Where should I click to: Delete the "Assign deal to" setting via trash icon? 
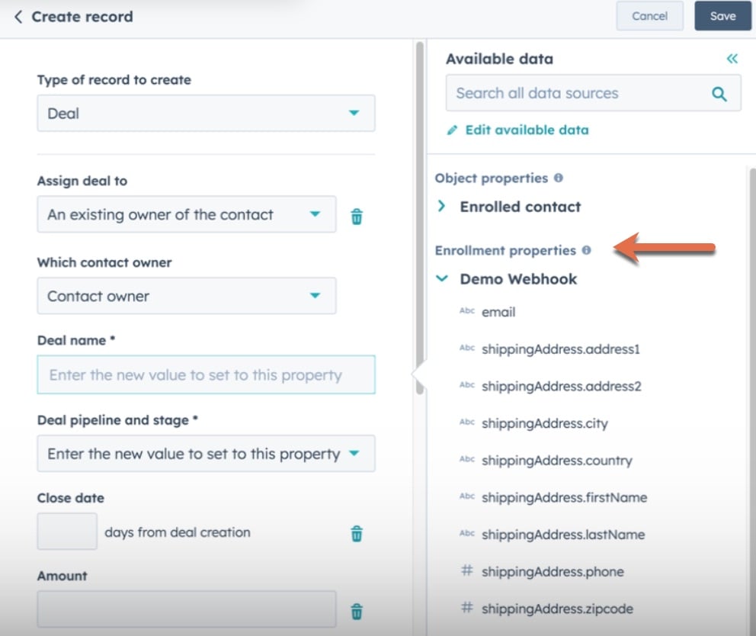coord(355,217)
